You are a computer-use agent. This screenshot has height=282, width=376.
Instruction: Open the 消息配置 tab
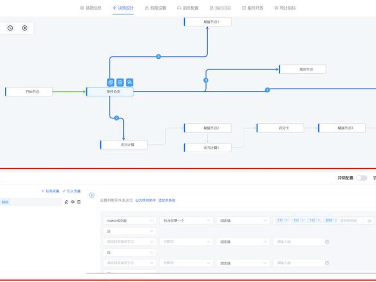pos(188,8)
